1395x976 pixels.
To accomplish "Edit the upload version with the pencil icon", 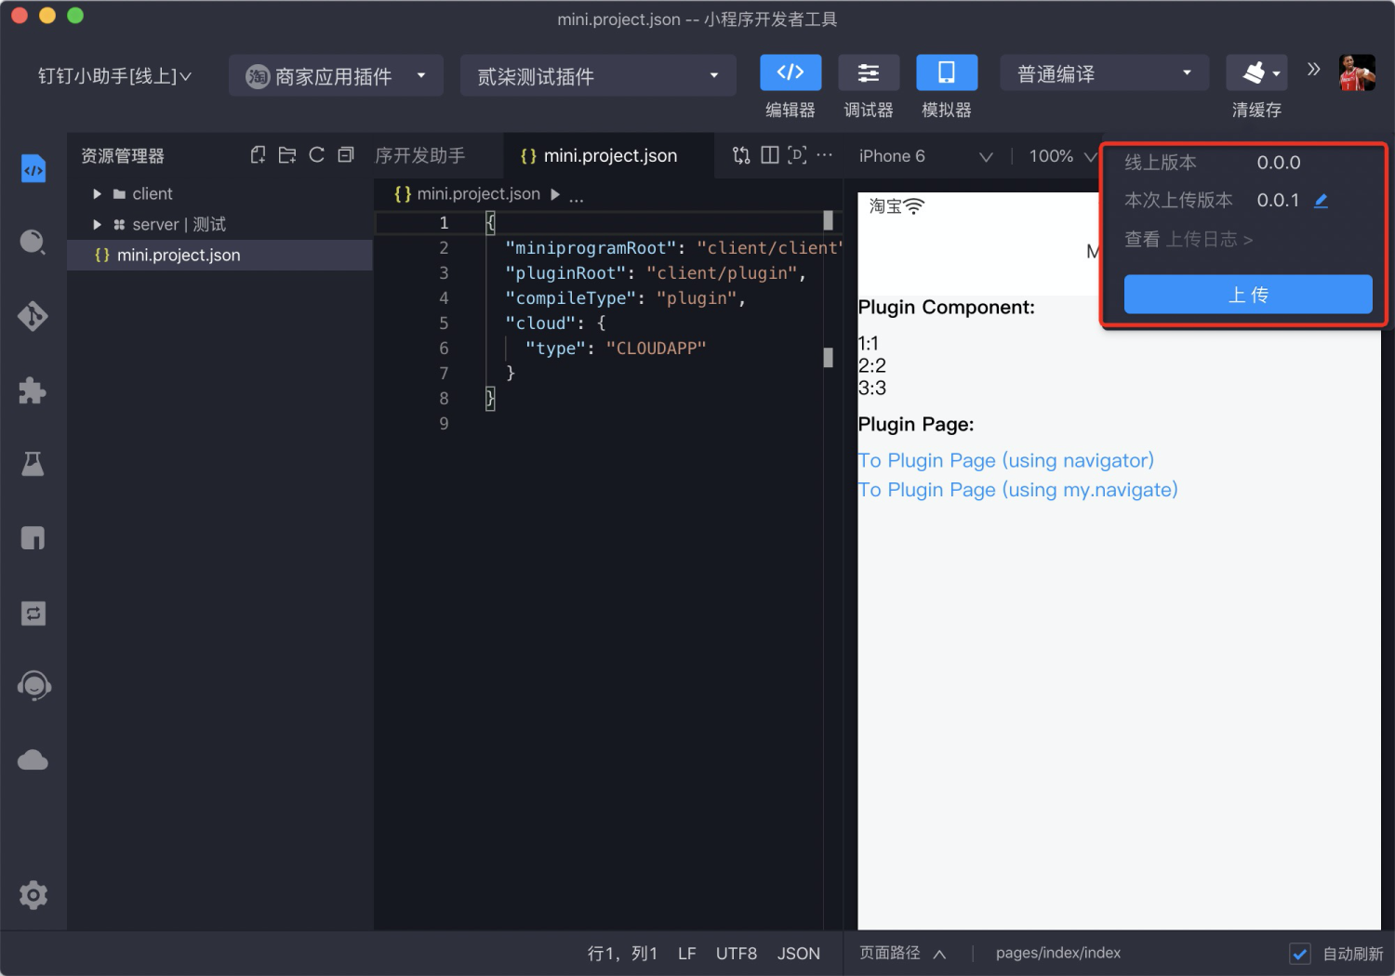I will coord(1321,200).
